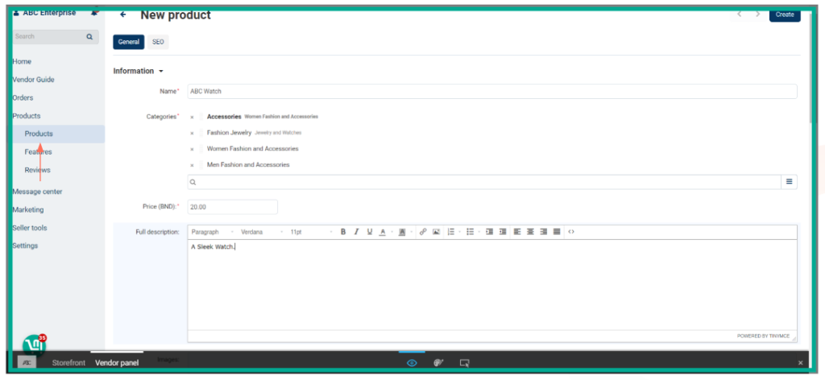The height and width of the screenshot is (380, 825).
Task: Switch to the SEO tab
Action: pos(158,42)
